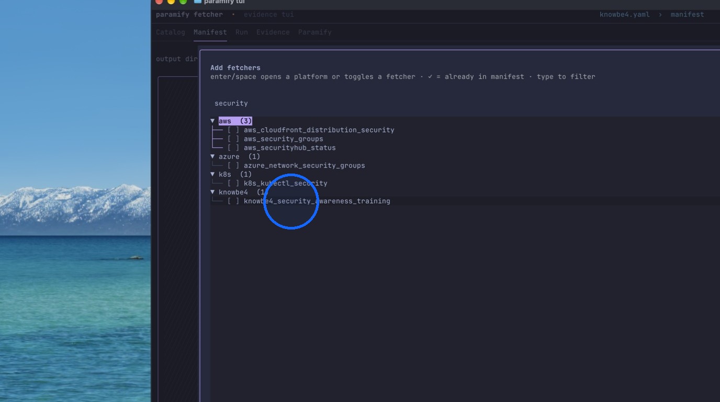This screenshot has width=720, height=402.
Task: Collapse the aws platform triangle
Action: click(212, 121)
